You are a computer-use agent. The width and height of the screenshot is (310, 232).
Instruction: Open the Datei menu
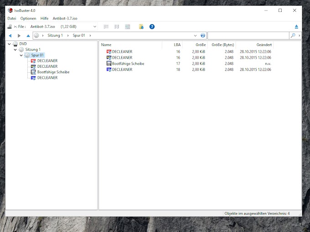click(x=12, y=18)
